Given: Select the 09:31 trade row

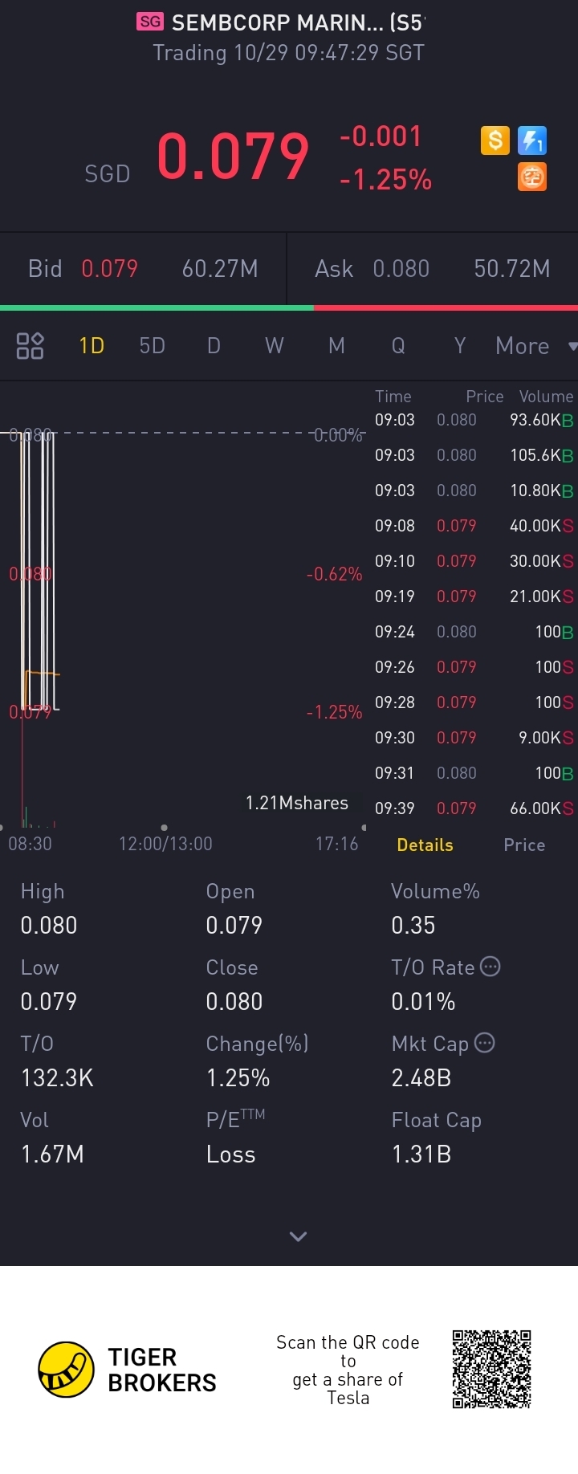Looking at the screenshot, I should pos(474,773).
